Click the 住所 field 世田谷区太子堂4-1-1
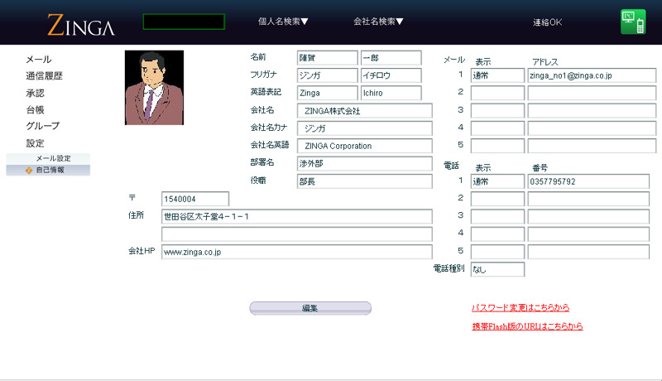 (297, 217)
